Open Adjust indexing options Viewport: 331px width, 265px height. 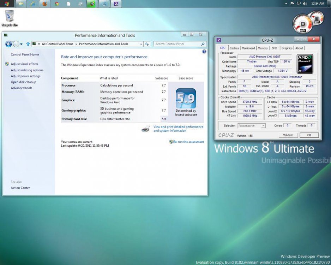point(27,70)
